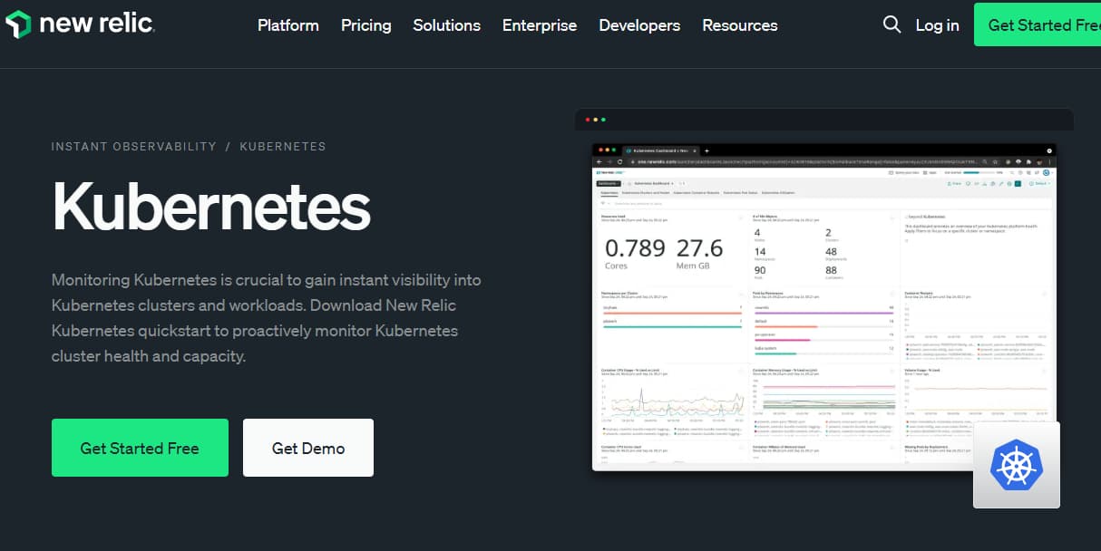The height and width of the screenshot is (551, 1101).
Task: Click the green dot on the browser mockup
Action: [x=603, y=120]
